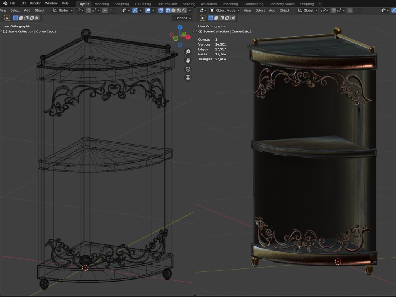Toggle X-ray mode in left viewport header

(x=160, y=10)
